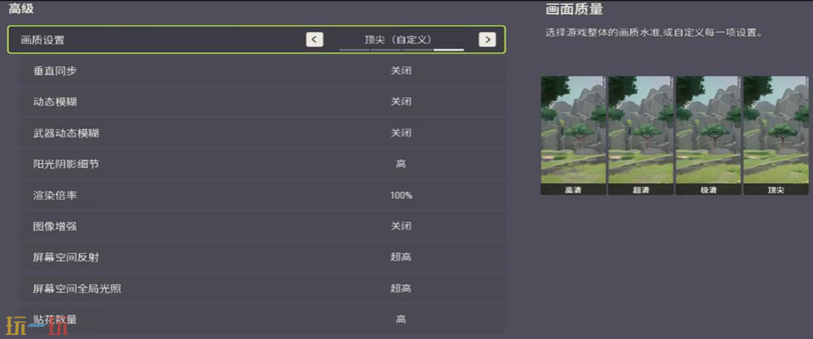Change 阳光阴影细节 value 高
This screenshot has width=813, height=339.
pos(401,164)
